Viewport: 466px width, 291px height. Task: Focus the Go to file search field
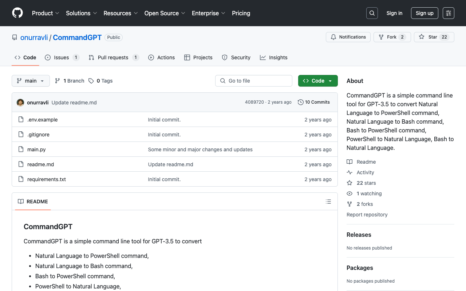pos(254,81)
